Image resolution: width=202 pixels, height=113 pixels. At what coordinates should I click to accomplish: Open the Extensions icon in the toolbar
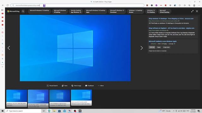[180, 5]
